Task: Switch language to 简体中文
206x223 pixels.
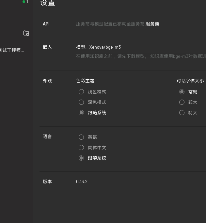Action: point(81,148)
